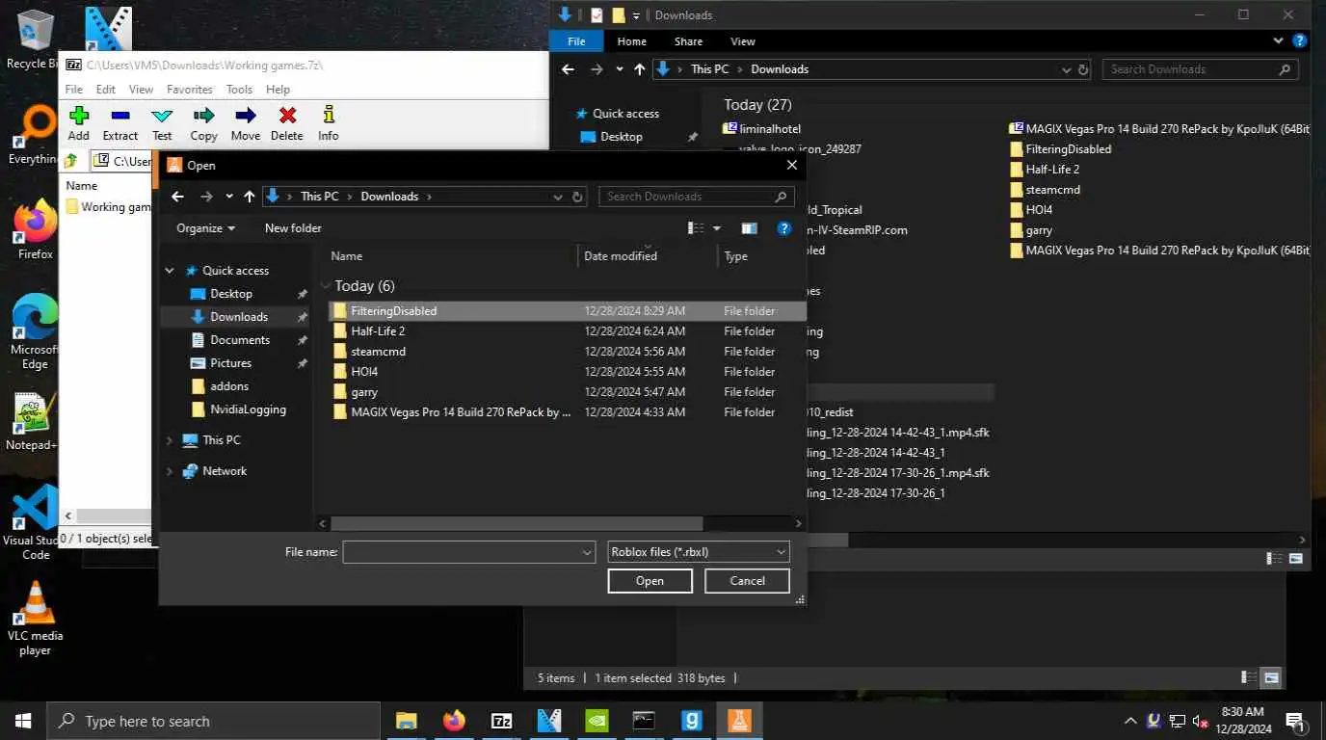This screenshot has width=1326, height=740.
Task: Go up one folder in the Open dialog
Action: click(x=250, y=197)
